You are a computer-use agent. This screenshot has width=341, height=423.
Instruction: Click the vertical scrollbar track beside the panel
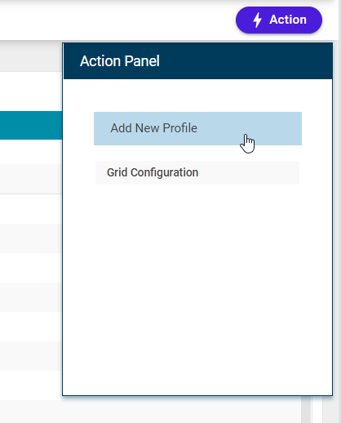[306, 409]
